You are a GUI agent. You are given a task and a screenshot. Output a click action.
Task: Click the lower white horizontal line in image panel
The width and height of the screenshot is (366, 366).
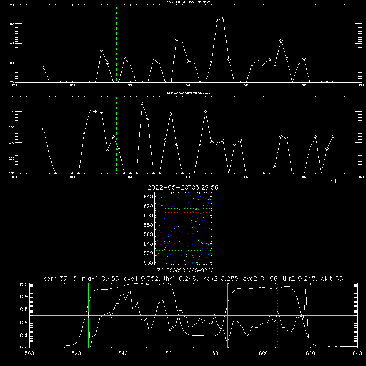(x=183, y=251)
